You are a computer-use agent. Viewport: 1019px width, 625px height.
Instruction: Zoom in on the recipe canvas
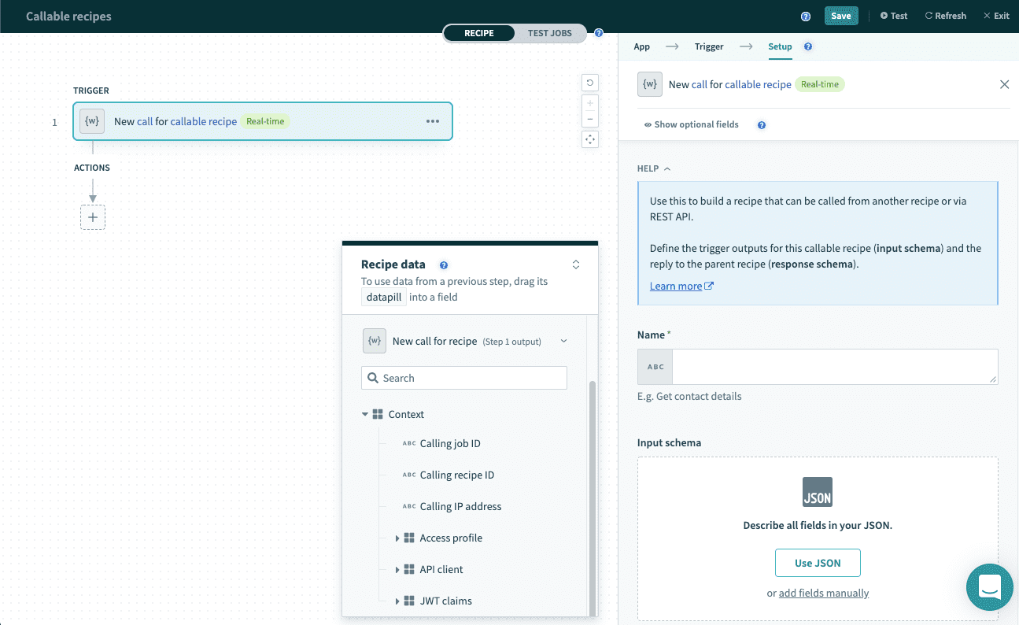pos(589,102)
